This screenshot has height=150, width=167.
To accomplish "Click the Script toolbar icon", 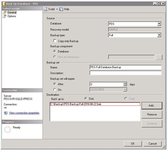I will 45,9.
